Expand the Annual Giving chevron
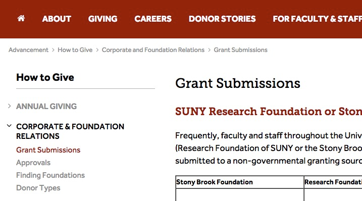362x201 pixels. (x=9, y=106)
